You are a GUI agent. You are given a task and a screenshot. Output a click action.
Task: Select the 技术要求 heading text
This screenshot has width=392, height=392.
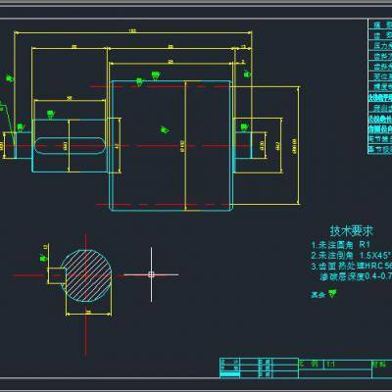[351, 231]
